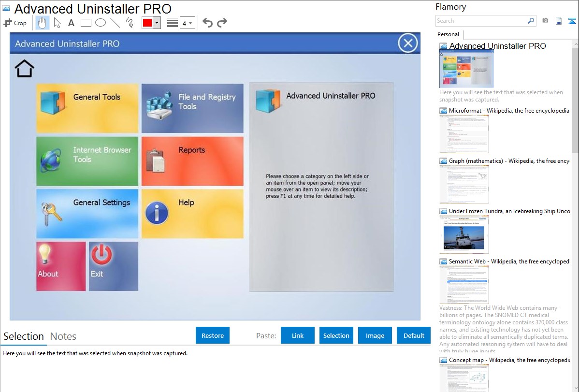
Task: Open the color picker dropdown arrow
Action: pyautogui.click(x=157, y=23)
